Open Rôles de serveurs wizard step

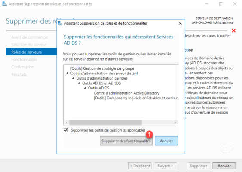pyautogui.click(x=31, y=52)
